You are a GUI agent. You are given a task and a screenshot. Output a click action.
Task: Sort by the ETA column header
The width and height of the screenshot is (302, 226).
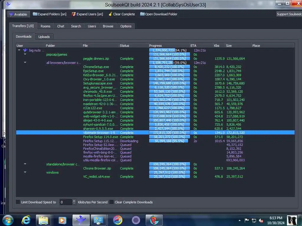tap(202, 46)
